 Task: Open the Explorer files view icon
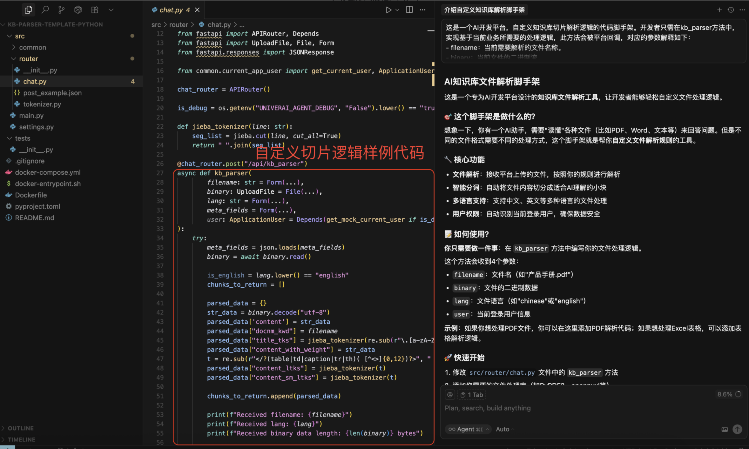point(28,10)
